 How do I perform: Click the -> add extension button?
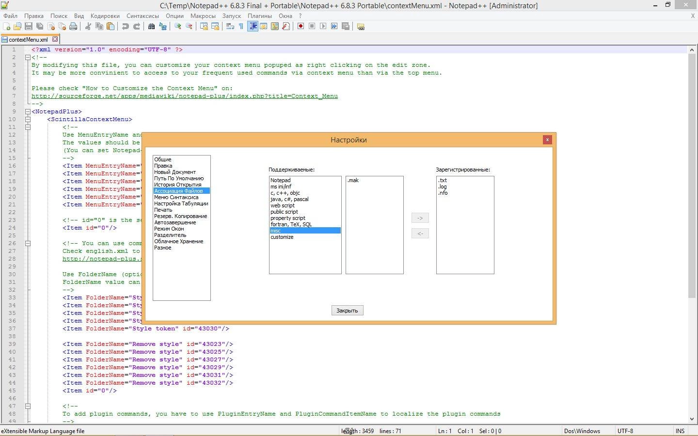click(x=420, y=218)
